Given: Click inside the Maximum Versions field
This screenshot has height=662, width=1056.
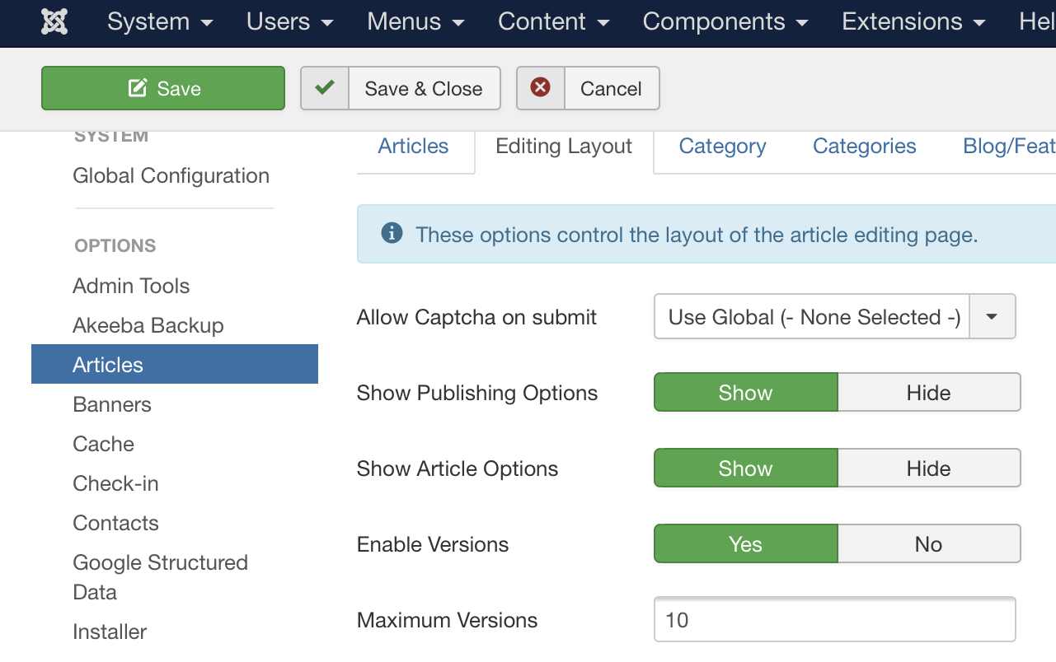Looking at the screenshot, I should coord(833,619).
